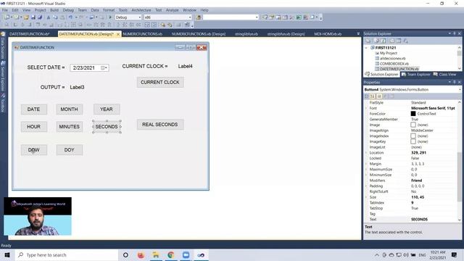The width and height of the screenshot is (464, 261).
Task: Toggle Alphabetical sort in Properties panel
Action: pos(373,96)
